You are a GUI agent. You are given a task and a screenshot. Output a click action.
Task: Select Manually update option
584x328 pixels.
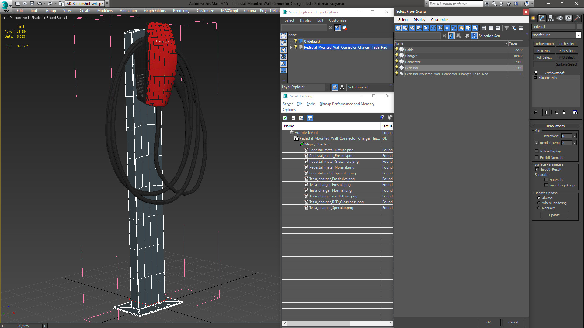coord(539,208)
